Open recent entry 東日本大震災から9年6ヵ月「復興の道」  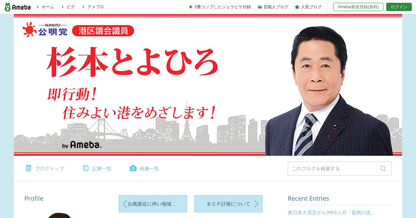[x=331, y=212]
